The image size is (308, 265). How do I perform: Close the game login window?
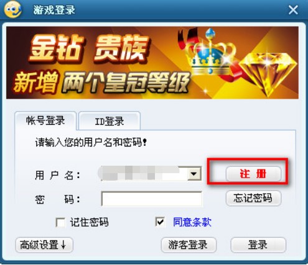point(293,10)
